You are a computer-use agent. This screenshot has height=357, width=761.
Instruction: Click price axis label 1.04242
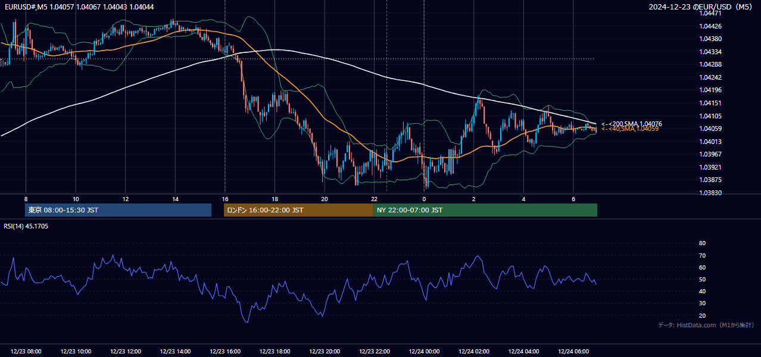tap(710, 77)
